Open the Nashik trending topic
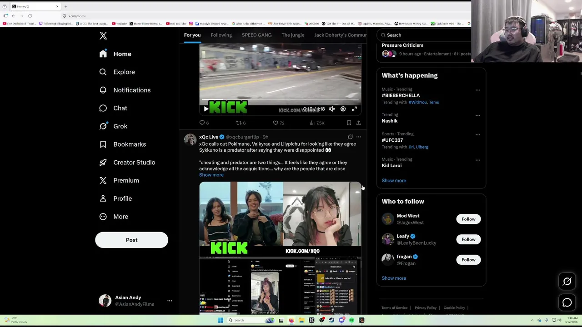582x327 pixels. click(390, 121)
